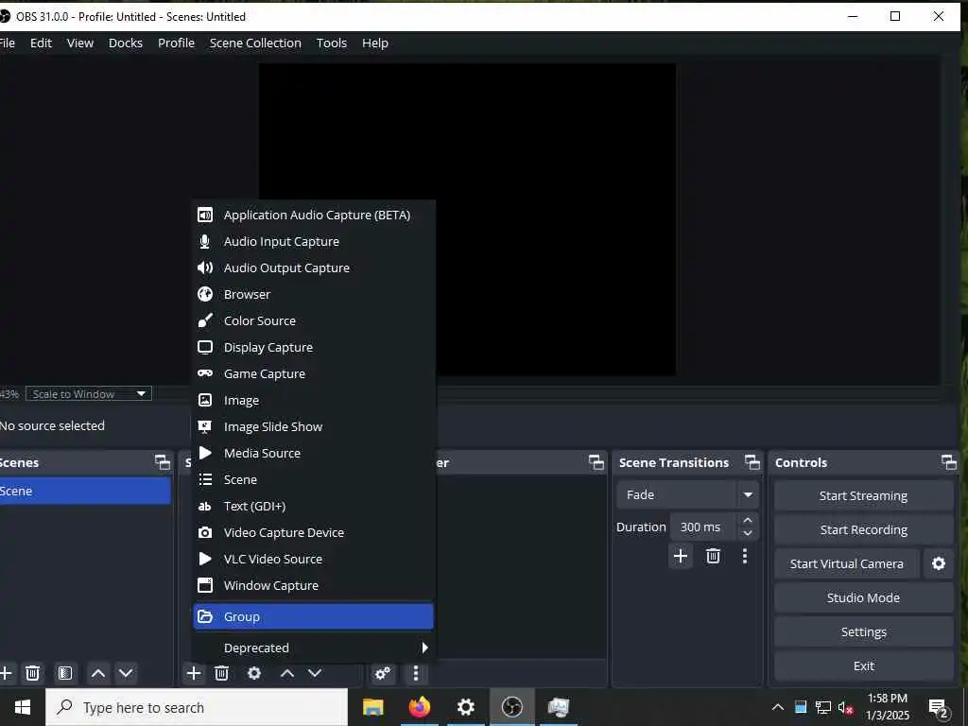968x726 pixels.
Task: Add a Window Capture source
Action: point(314,586)
